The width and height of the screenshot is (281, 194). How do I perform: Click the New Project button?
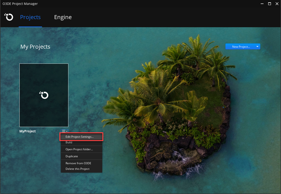click(240, 46)
